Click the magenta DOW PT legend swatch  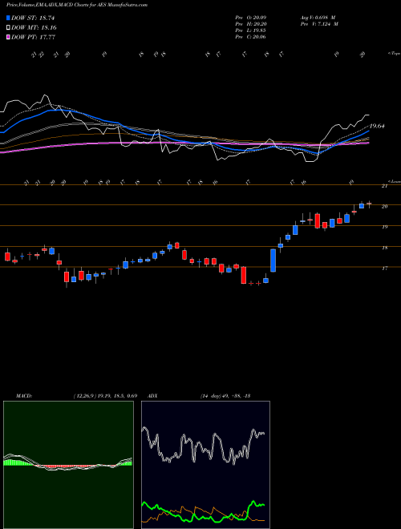[x=8, y=37]
